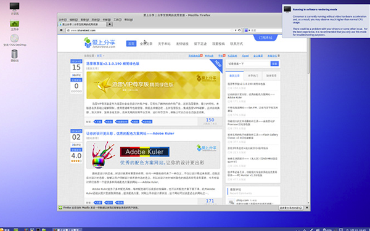Click the new tab plus button
The height and width of the screenshot is (231, 370).
[110, 24]
